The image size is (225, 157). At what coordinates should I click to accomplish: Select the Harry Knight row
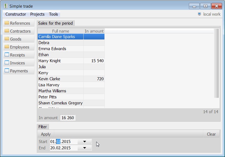60,61
